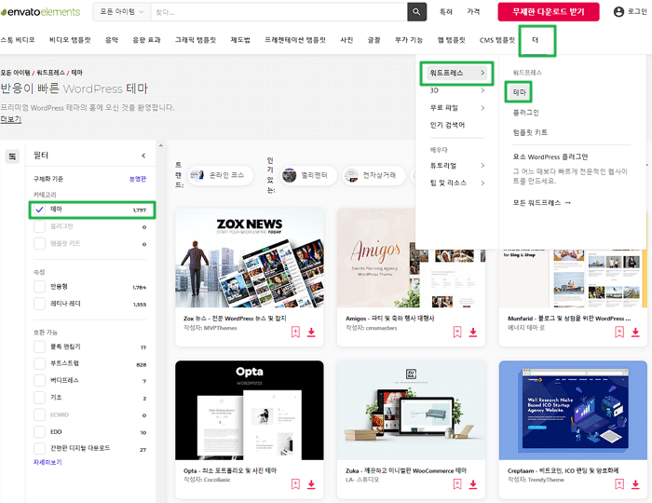Open the 비디오 템플릿 category
Image resolution: width=652 pixels, height=503 pixels.
(x=70, y=40)
